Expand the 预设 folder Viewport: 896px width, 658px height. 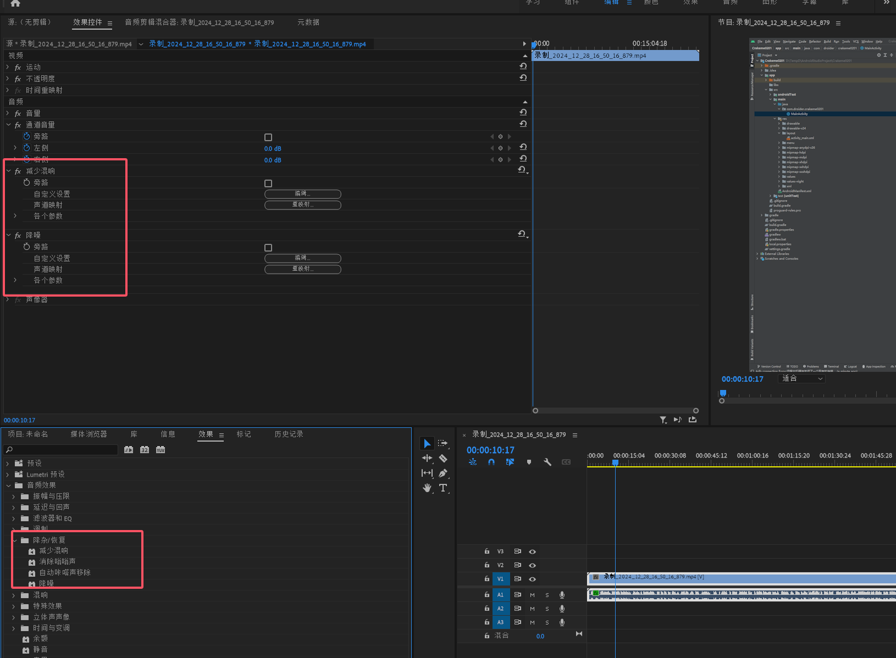click(8, 463)
